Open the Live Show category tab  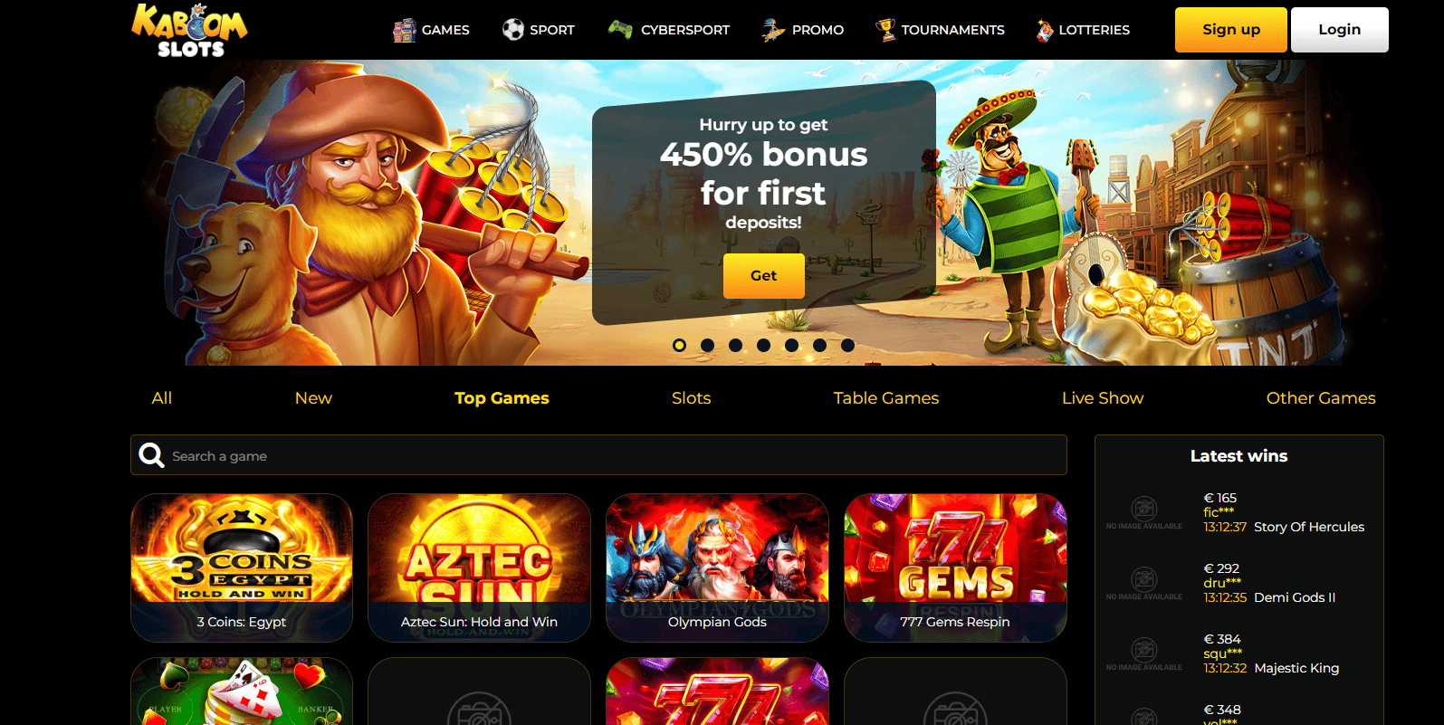click(1103, 398)
